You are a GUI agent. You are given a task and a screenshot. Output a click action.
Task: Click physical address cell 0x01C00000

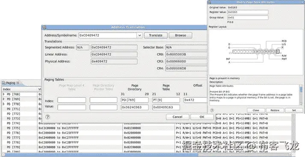pos(149,128)
